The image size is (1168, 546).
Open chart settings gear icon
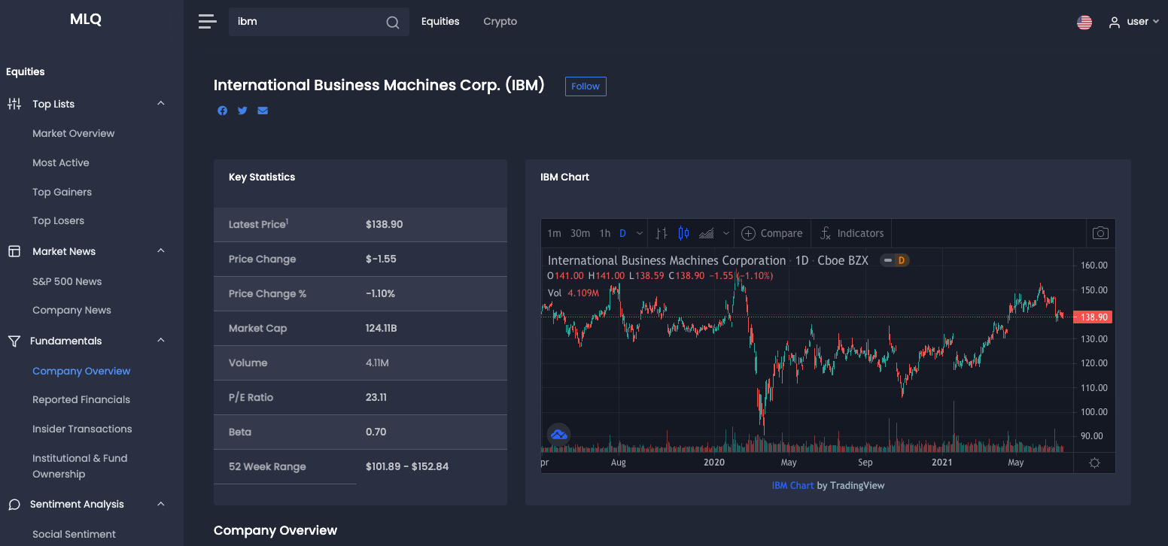pyautogui.click(x=1095, y=463)
